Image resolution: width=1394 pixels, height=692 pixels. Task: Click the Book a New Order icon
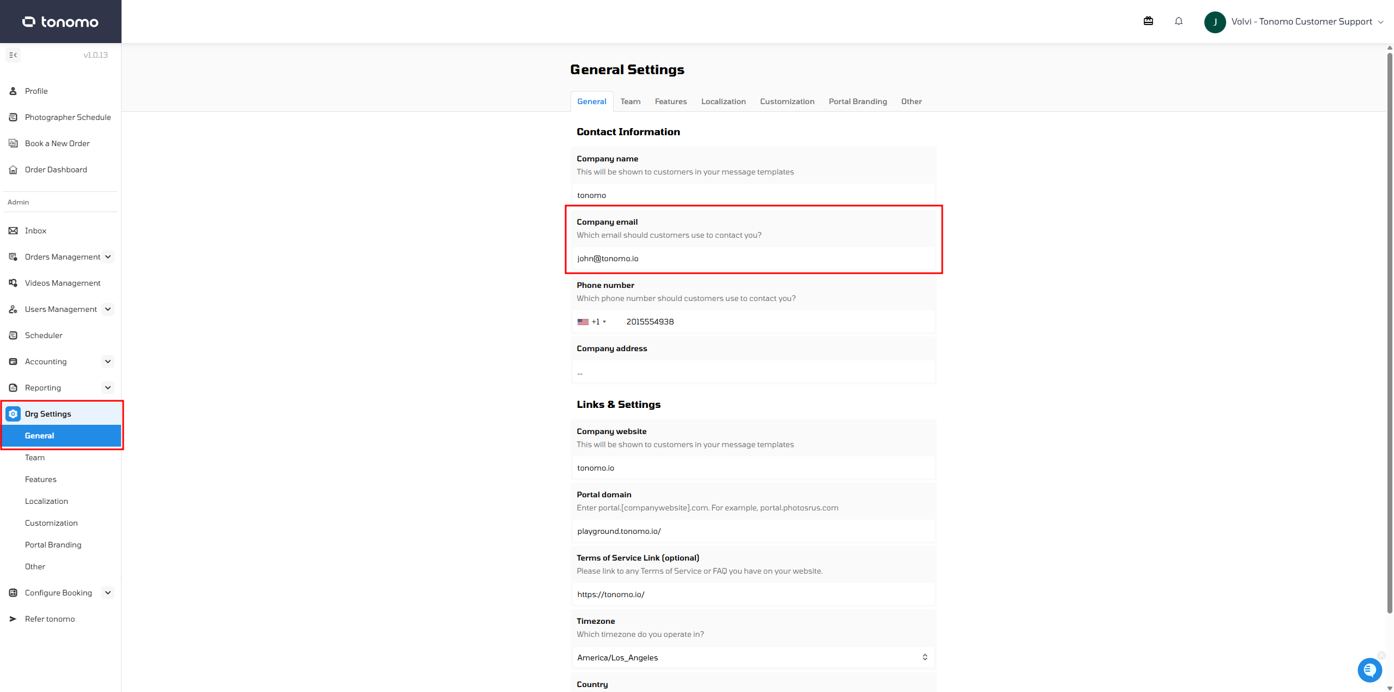tap(13, 143)
